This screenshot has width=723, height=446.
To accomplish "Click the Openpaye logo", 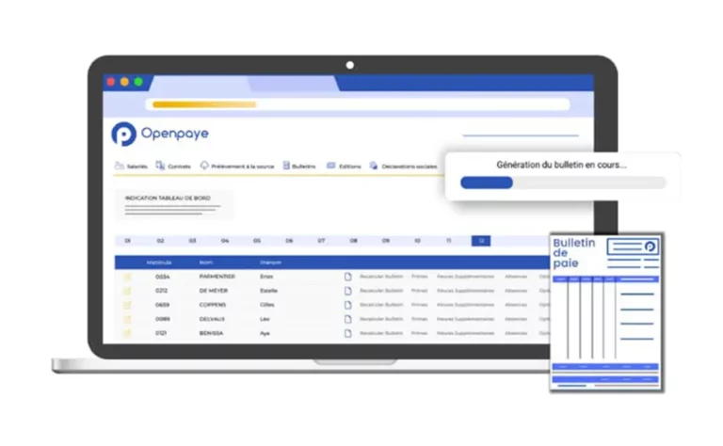I will coord(160,134).
